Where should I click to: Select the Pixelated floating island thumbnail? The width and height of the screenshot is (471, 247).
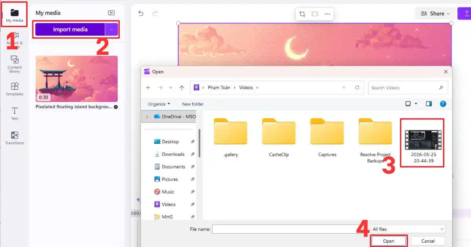coord(77,79)
